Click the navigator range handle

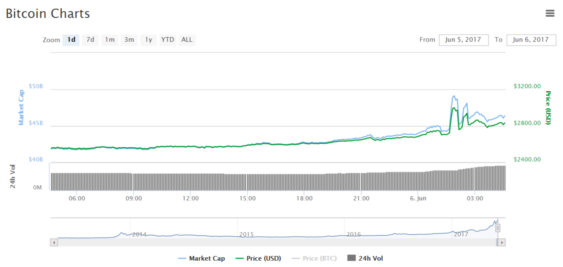click(498, 228)
